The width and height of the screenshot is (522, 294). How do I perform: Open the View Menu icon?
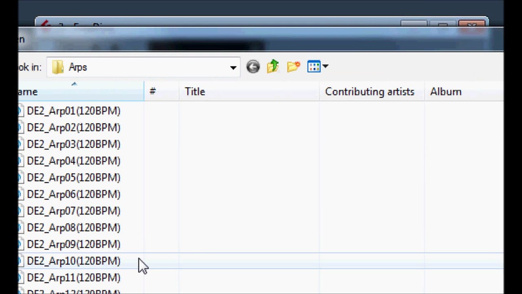pyautogui.click(x=314, y=67)
